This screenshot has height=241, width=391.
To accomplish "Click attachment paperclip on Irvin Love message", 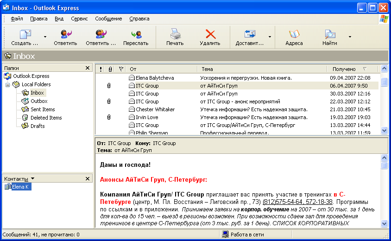I will [109, 117].
